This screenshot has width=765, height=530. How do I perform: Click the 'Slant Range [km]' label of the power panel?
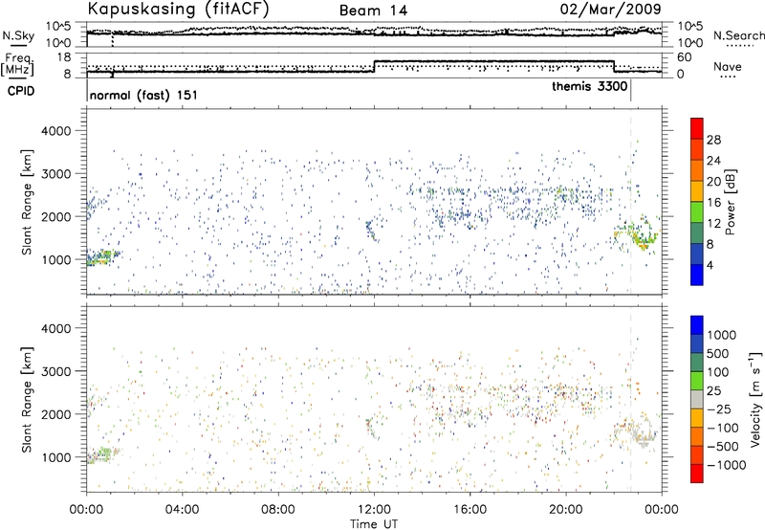[27, 202]
